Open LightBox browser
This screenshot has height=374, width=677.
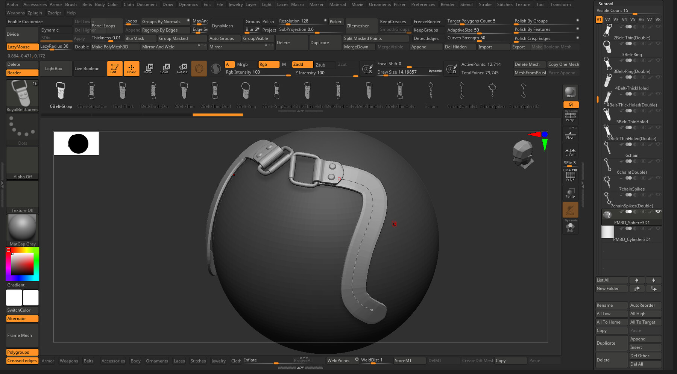pyautogui.click(x=56, y=68)
